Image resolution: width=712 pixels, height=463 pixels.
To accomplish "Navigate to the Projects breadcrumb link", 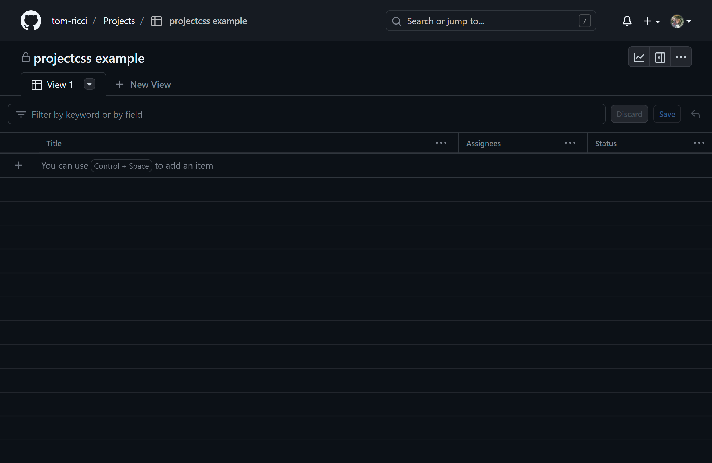I will [119, 21].
